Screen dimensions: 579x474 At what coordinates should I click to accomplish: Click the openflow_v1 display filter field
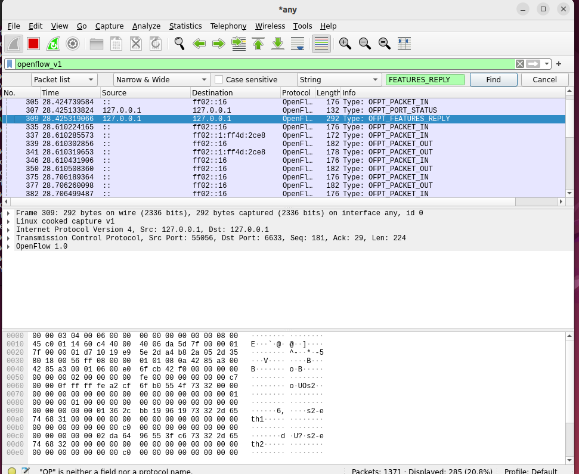point(265,64)
